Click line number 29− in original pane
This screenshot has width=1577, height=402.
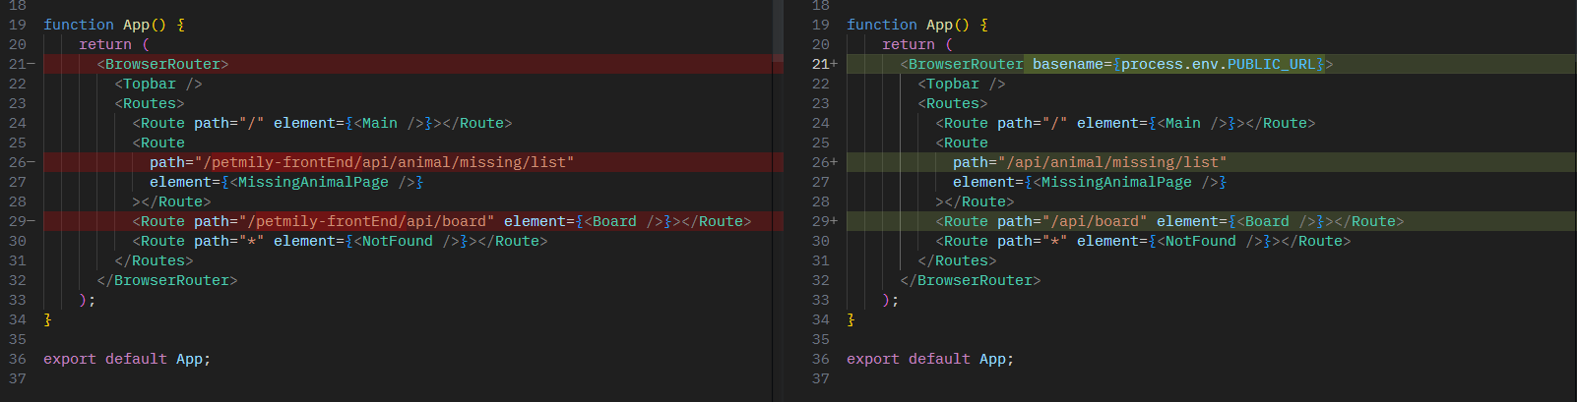pyautogui.click(x=22, y=221)
